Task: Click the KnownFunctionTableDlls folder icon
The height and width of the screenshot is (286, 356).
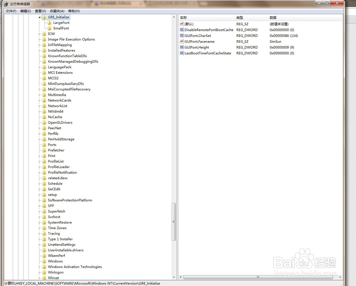Action: (x=44, y=56)
